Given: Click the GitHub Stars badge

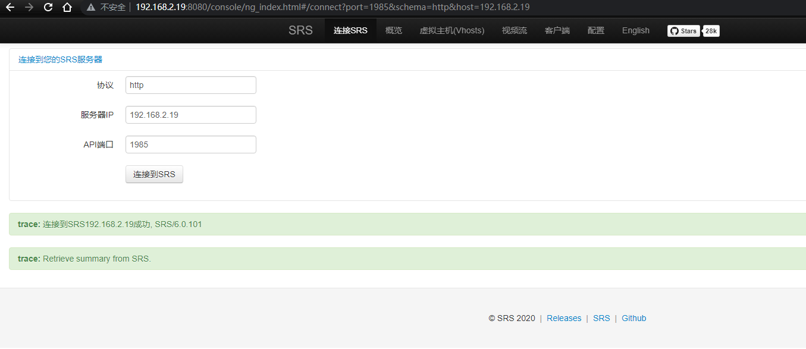Looking at the screenshot, I should click(683, 31).
